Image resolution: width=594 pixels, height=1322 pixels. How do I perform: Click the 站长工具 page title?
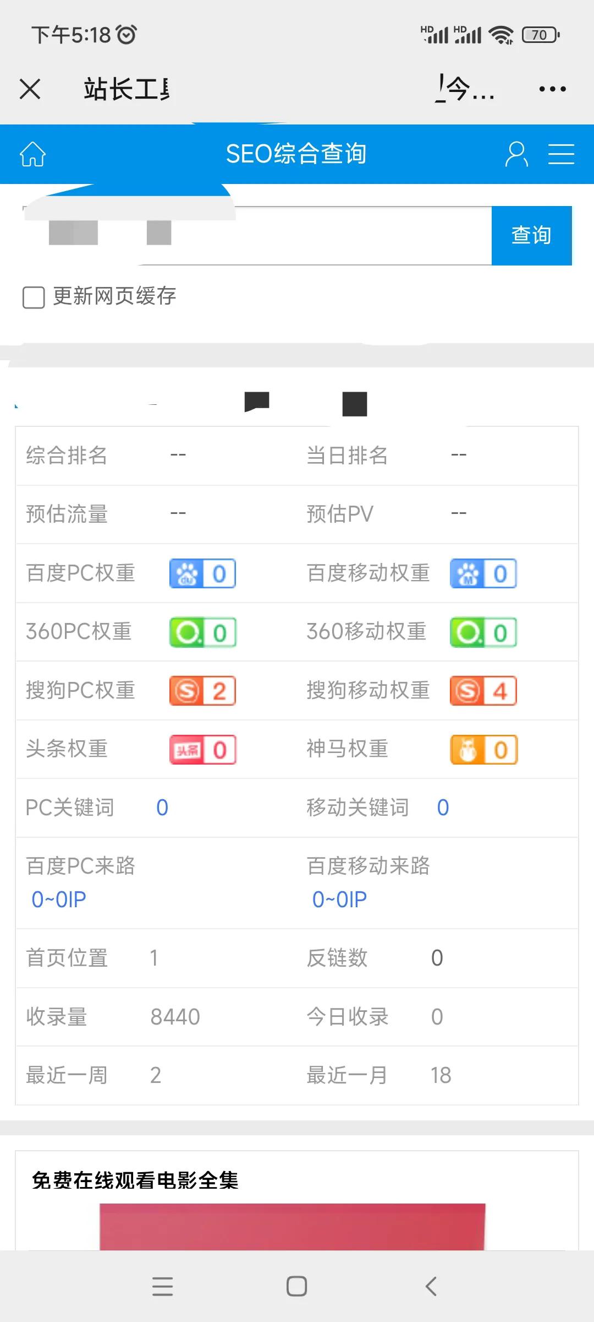point(127,89)
